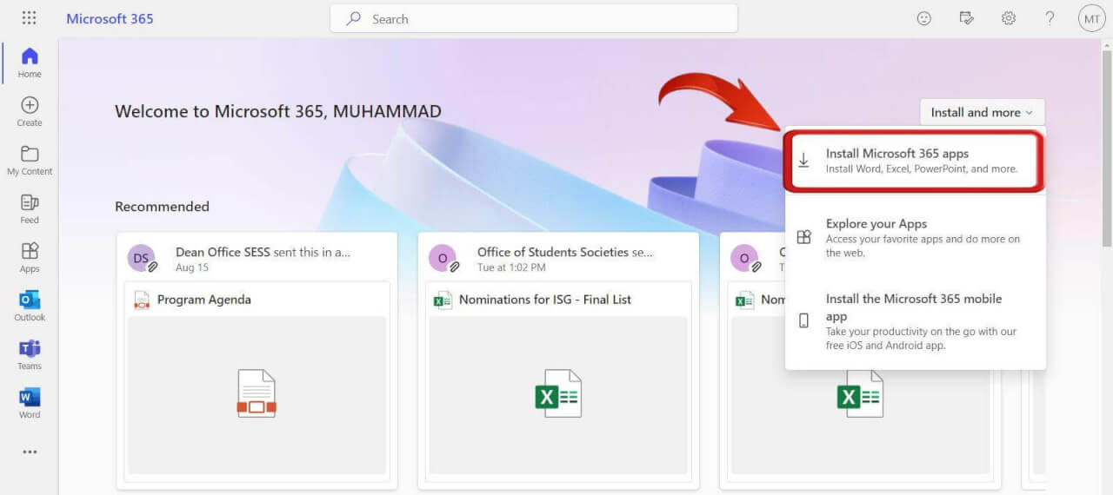Open Apps in the left sidebar
The height and width of the screenshot is (495, 1113).
pos(30,257)
